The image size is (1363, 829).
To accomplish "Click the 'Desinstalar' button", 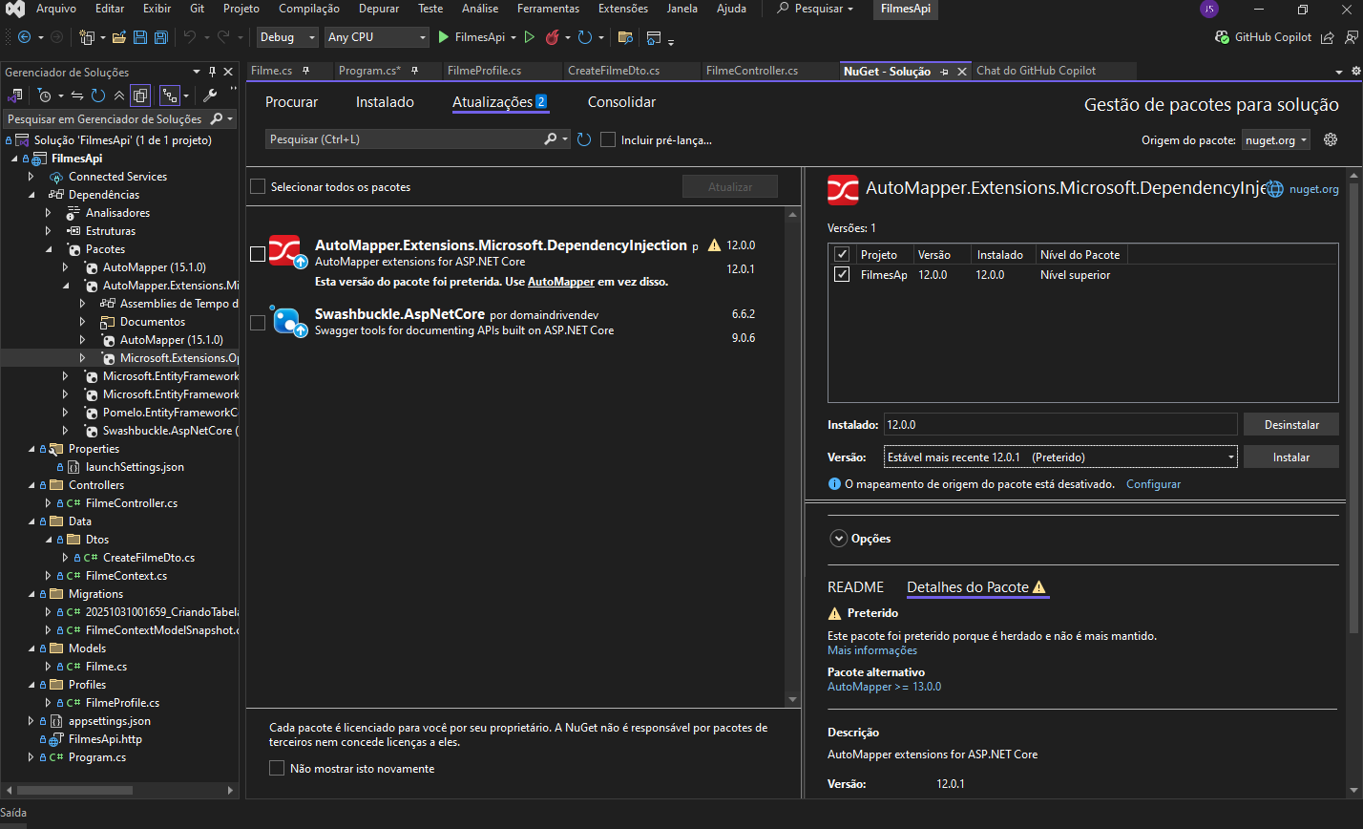I will 1290,424.
